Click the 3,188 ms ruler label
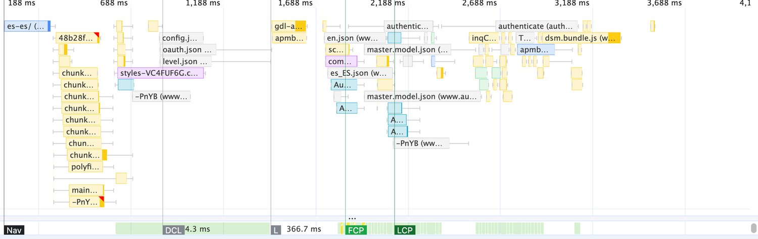 pos(572,4)
